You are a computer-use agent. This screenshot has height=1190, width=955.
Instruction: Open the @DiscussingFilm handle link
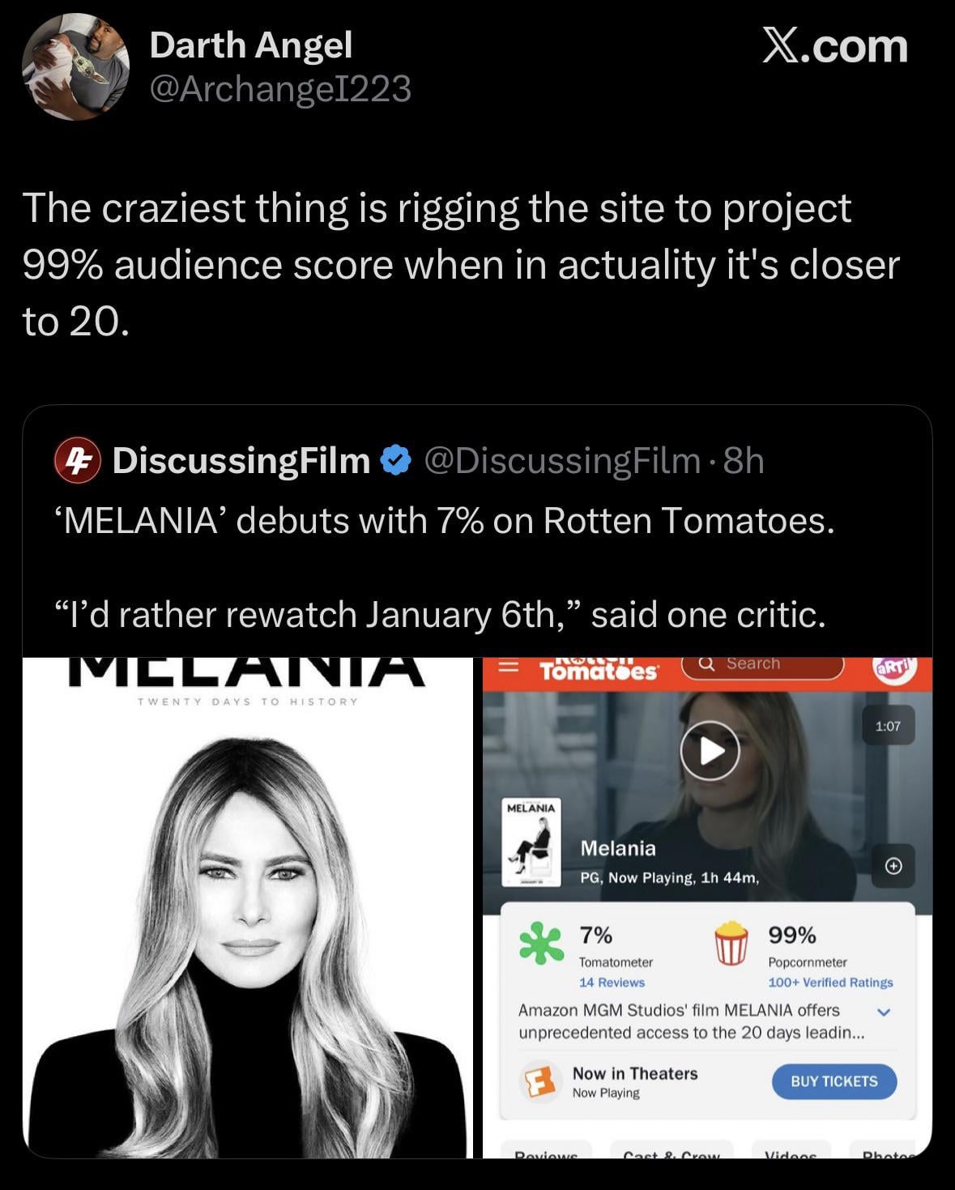561,460
